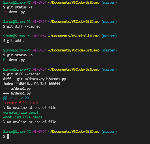Click the removed '-create_file demo1' line
This screenshot has height=144, width=150.
pyautogui.click(x=21, y=103)
